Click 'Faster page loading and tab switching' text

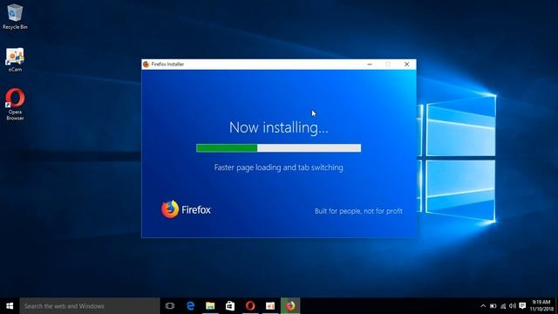click(279, 167)
